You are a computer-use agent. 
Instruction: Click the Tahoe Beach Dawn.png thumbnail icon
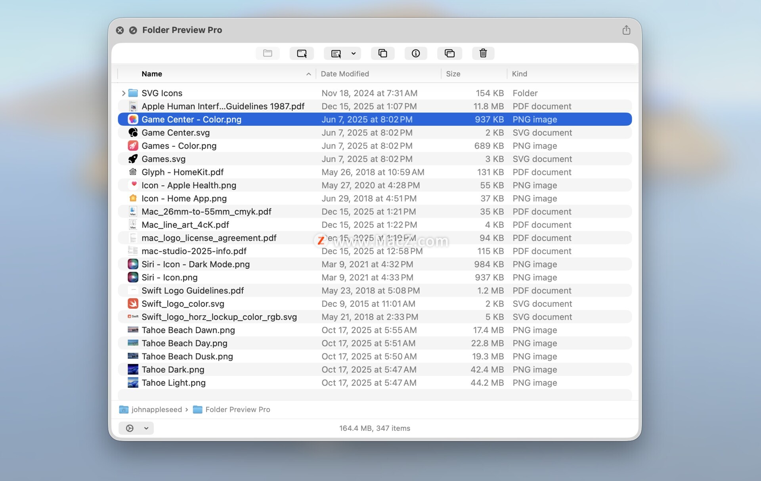[133, 330]
